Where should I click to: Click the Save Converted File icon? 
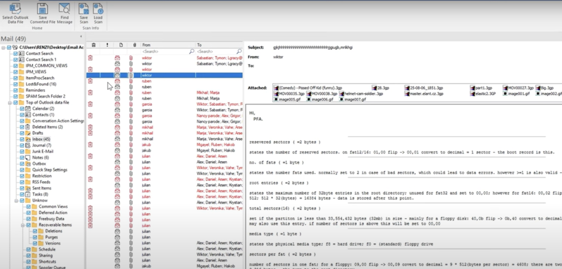(42, 9)
